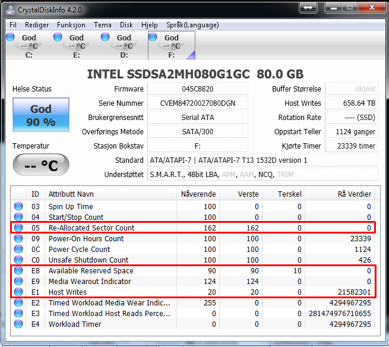Click the Verste column header
The width and height of the screenshot is (389, 347).
click(241, 194)
